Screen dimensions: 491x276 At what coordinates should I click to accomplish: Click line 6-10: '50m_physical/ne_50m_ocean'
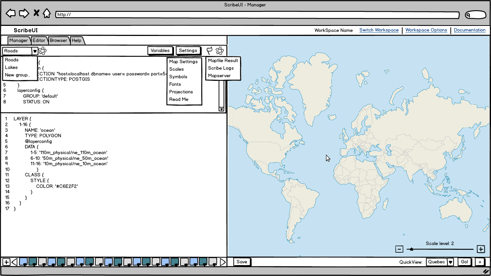(69, 158)
